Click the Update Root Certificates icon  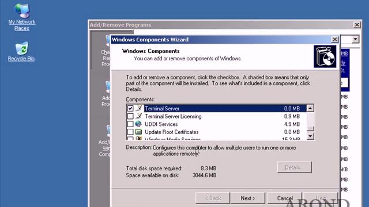(138, 132)
